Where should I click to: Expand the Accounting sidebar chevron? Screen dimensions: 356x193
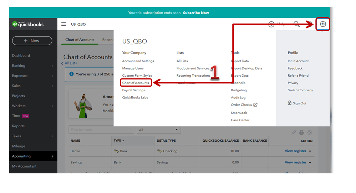pyautogui.click(x=52, y=156)
